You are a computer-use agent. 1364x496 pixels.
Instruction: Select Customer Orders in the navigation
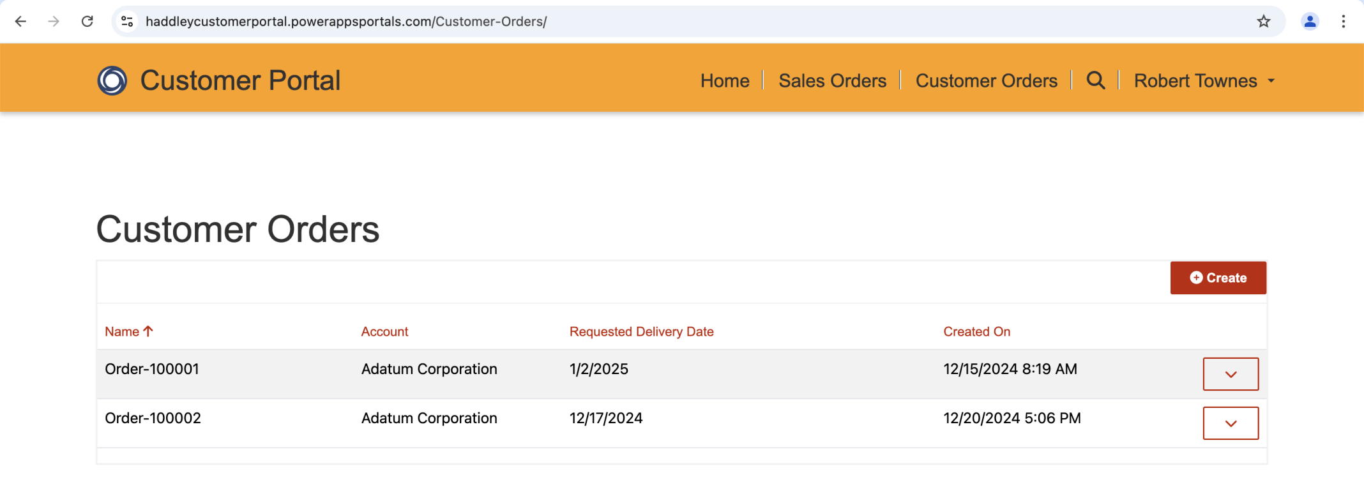[986, 81]
